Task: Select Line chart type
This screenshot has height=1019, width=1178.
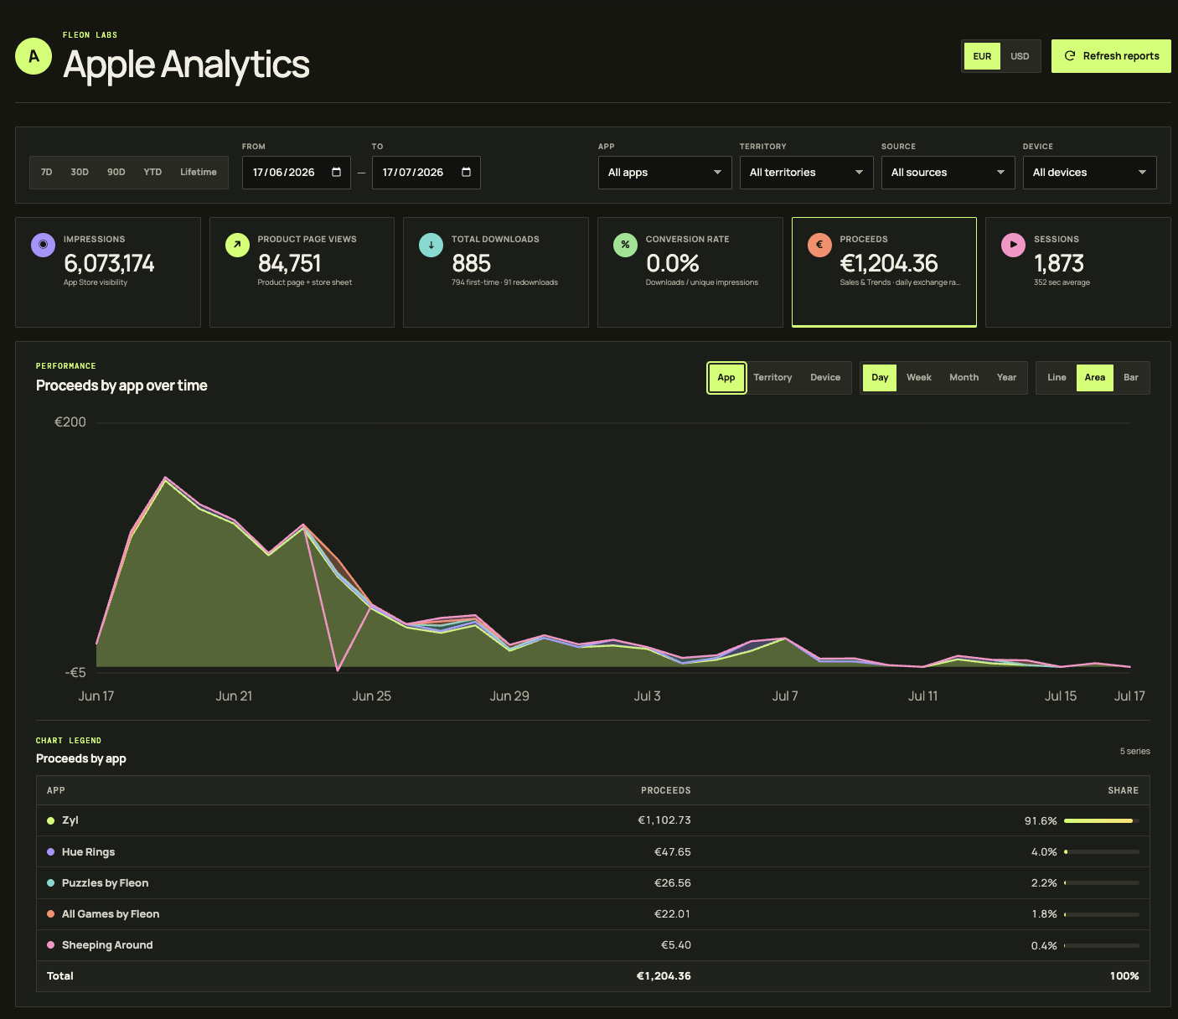Action: point(1057,377)
